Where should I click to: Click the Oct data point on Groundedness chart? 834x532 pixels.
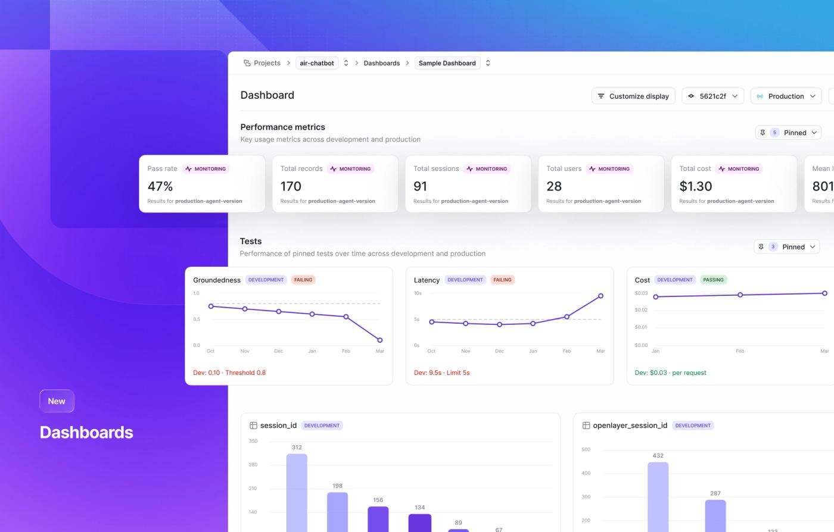tap(211, 306)
